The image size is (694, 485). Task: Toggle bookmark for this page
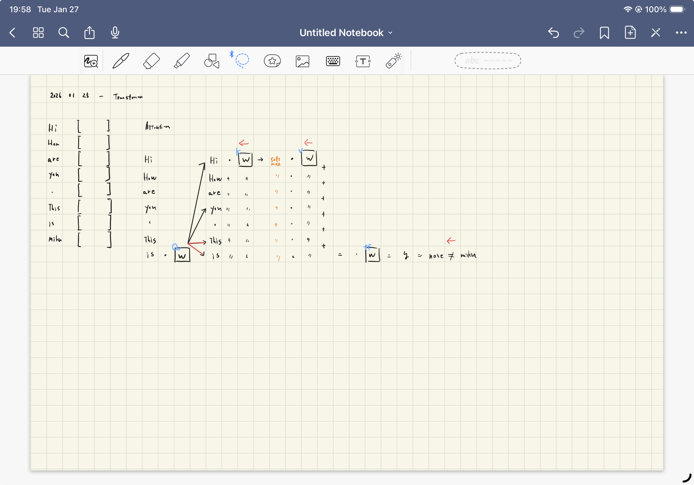(604, 33)
